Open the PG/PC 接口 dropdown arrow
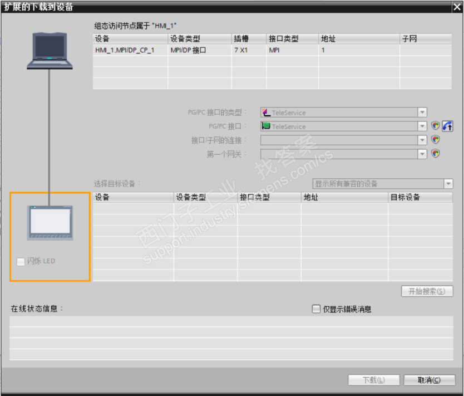The height and width of the screenshot is (396, 464). (422, 126)
